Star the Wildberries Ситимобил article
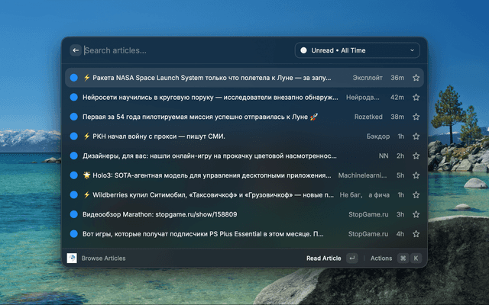The height and width of the screenshot is (305, 489). click(416, 195)
